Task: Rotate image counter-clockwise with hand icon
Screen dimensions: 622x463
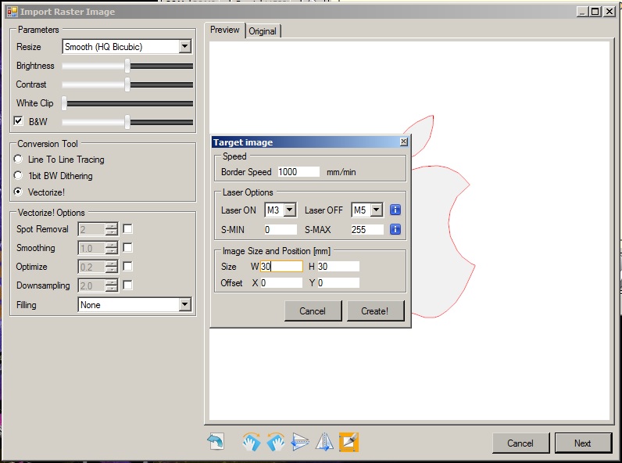Action: (275, 443)
